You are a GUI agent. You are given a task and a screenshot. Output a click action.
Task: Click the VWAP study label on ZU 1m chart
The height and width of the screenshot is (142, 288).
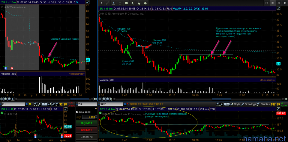186,8
